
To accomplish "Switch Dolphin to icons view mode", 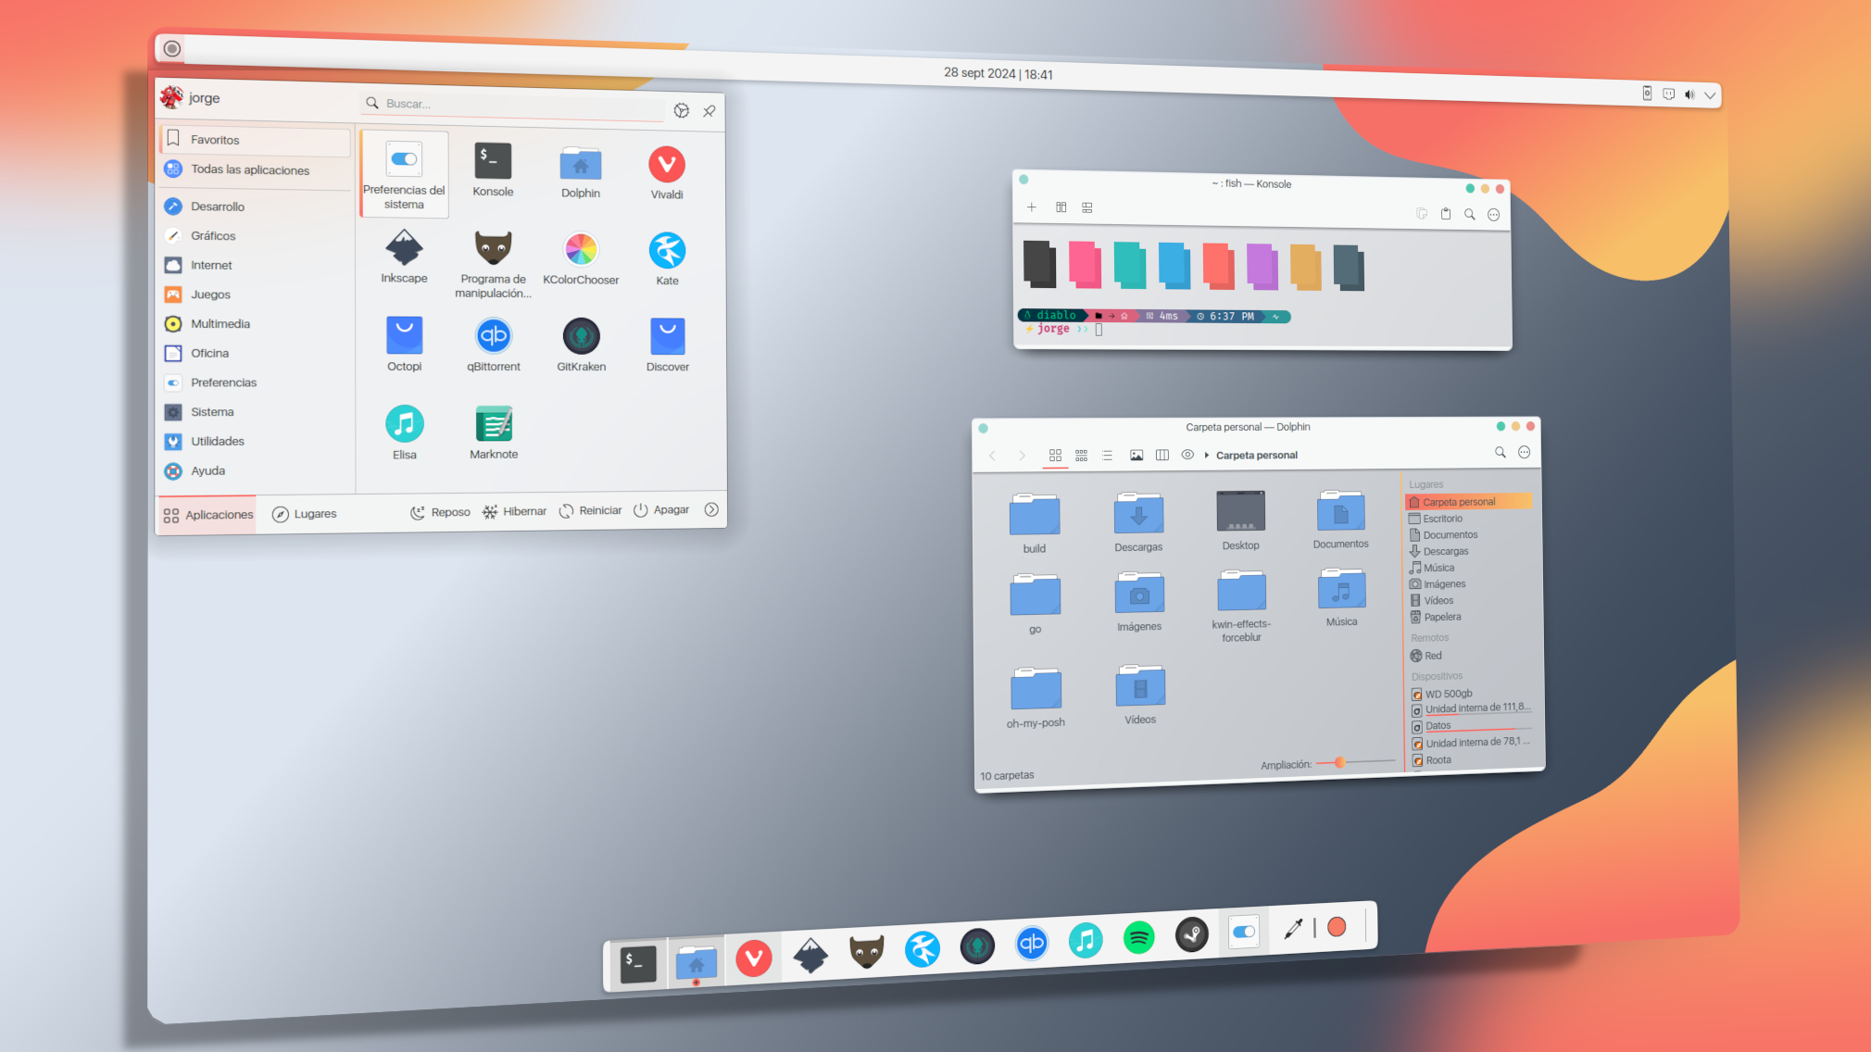I will tap(1055, 455).
